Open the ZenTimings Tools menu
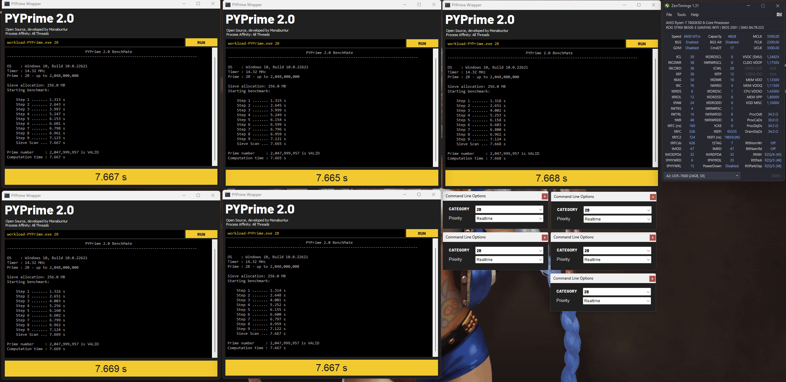Image resolution: width=786 pixels, height=382 pixels. pos(681,15)
